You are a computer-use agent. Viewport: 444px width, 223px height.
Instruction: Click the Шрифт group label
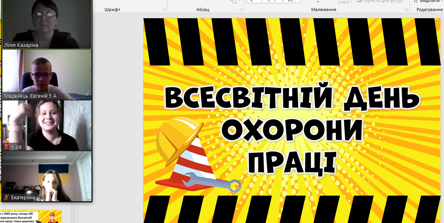pos(112,10)
